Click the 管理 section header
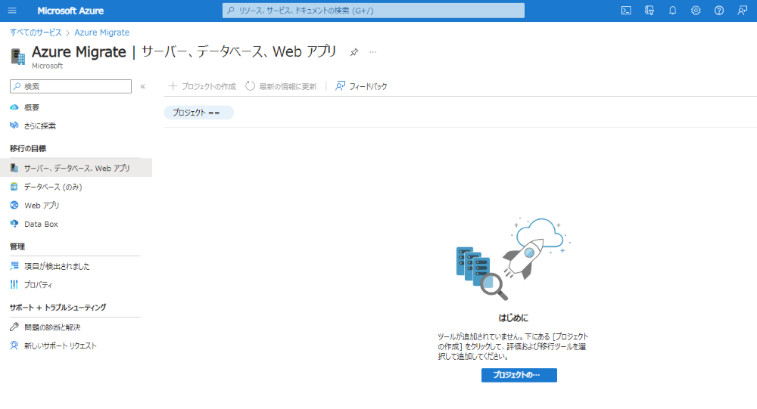The image size is (757, 409). point(17,246)
